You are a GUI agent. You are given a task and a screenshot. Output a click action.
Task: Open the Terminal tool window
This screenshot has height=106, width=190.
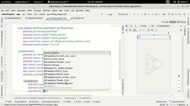tap(34, 102)
